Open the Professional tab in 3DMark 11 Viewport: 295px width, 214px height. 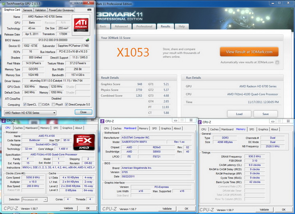(x=144, y=27)
